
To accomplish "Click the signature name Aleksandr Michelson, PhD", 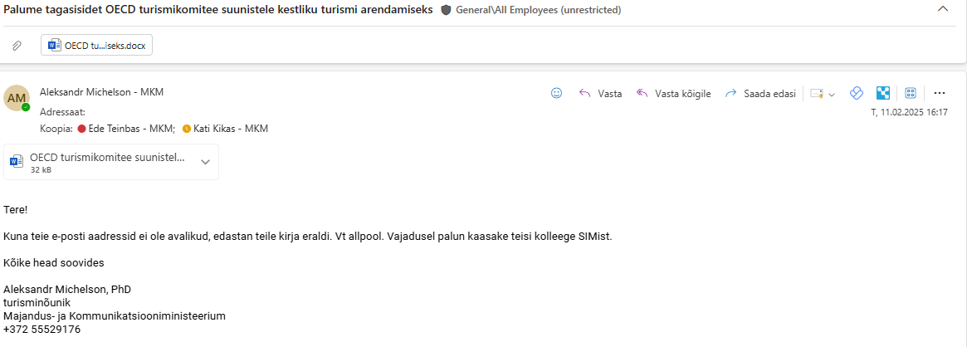I will [67, 289].
